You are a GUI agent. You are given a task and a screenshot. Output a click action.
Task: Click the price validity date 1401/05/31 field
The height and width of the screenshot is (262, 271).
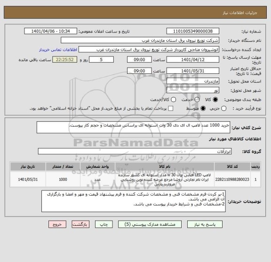pyautogui.click(x=193, y=71)
